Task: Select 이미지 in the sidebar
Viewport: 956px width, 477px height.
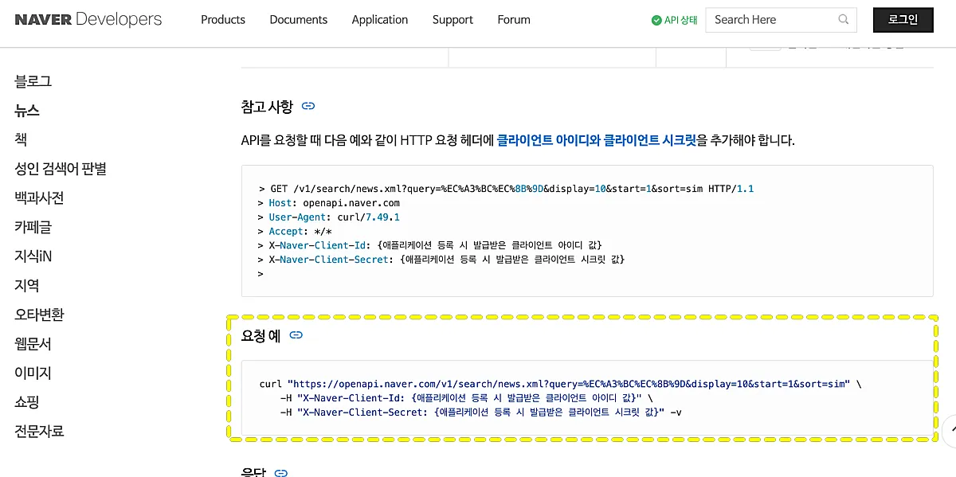Action: 33,373
